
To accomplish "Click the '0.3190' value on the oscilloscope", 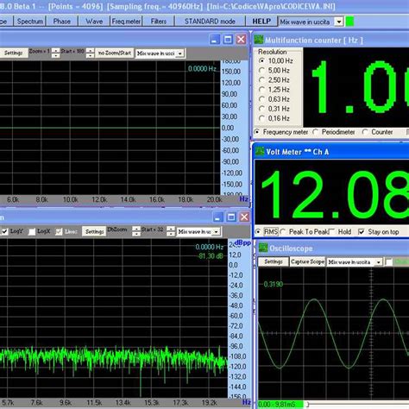I will [x=274, y=284].
